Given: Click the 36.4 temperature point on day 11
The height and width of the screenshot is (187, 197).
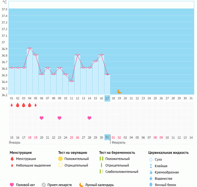Looking at the screenshot, I should coord(71,81).
